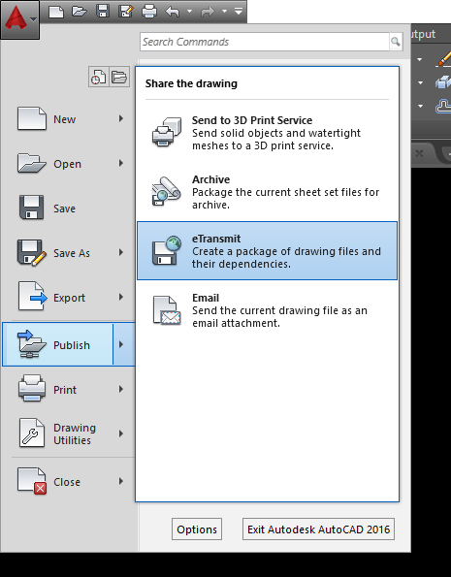451x577 pixels.
Task: Click the pencil ribbon icon at right edge
Action: pos(443,59)
